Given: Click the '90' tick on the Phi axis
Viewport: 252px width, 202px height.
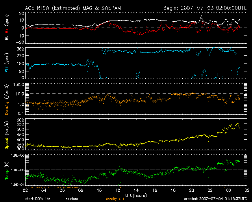Looking at the screenshot, I should click(x=22, y=71).
